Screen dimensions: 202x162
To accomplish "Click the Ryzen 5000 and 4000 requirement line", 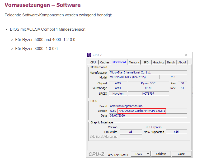I will (45, 40).
